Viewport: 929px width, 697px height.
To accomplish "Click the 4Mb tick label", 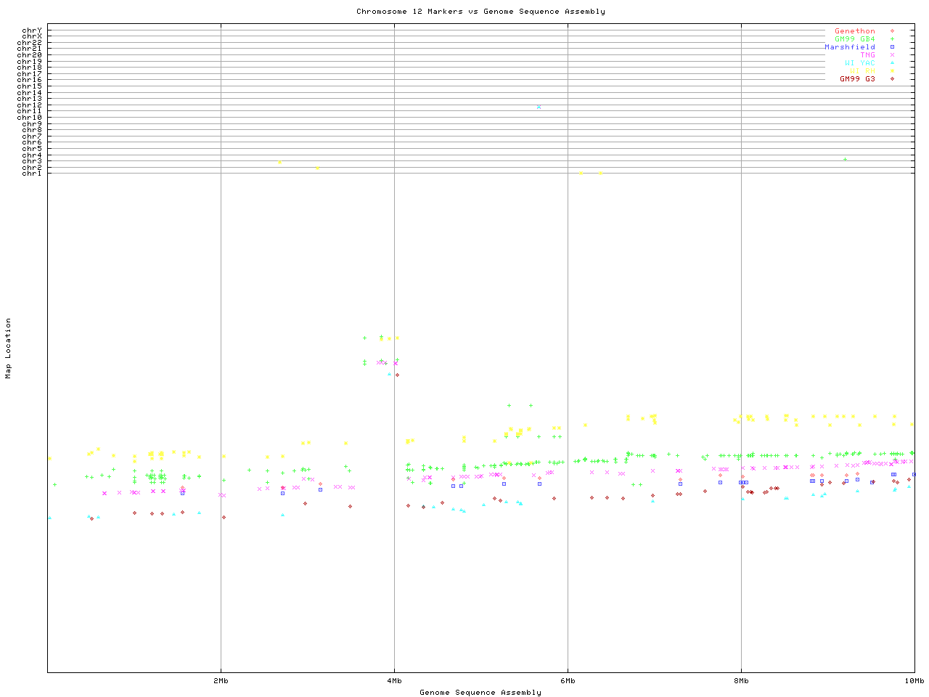I will point(394,681).
